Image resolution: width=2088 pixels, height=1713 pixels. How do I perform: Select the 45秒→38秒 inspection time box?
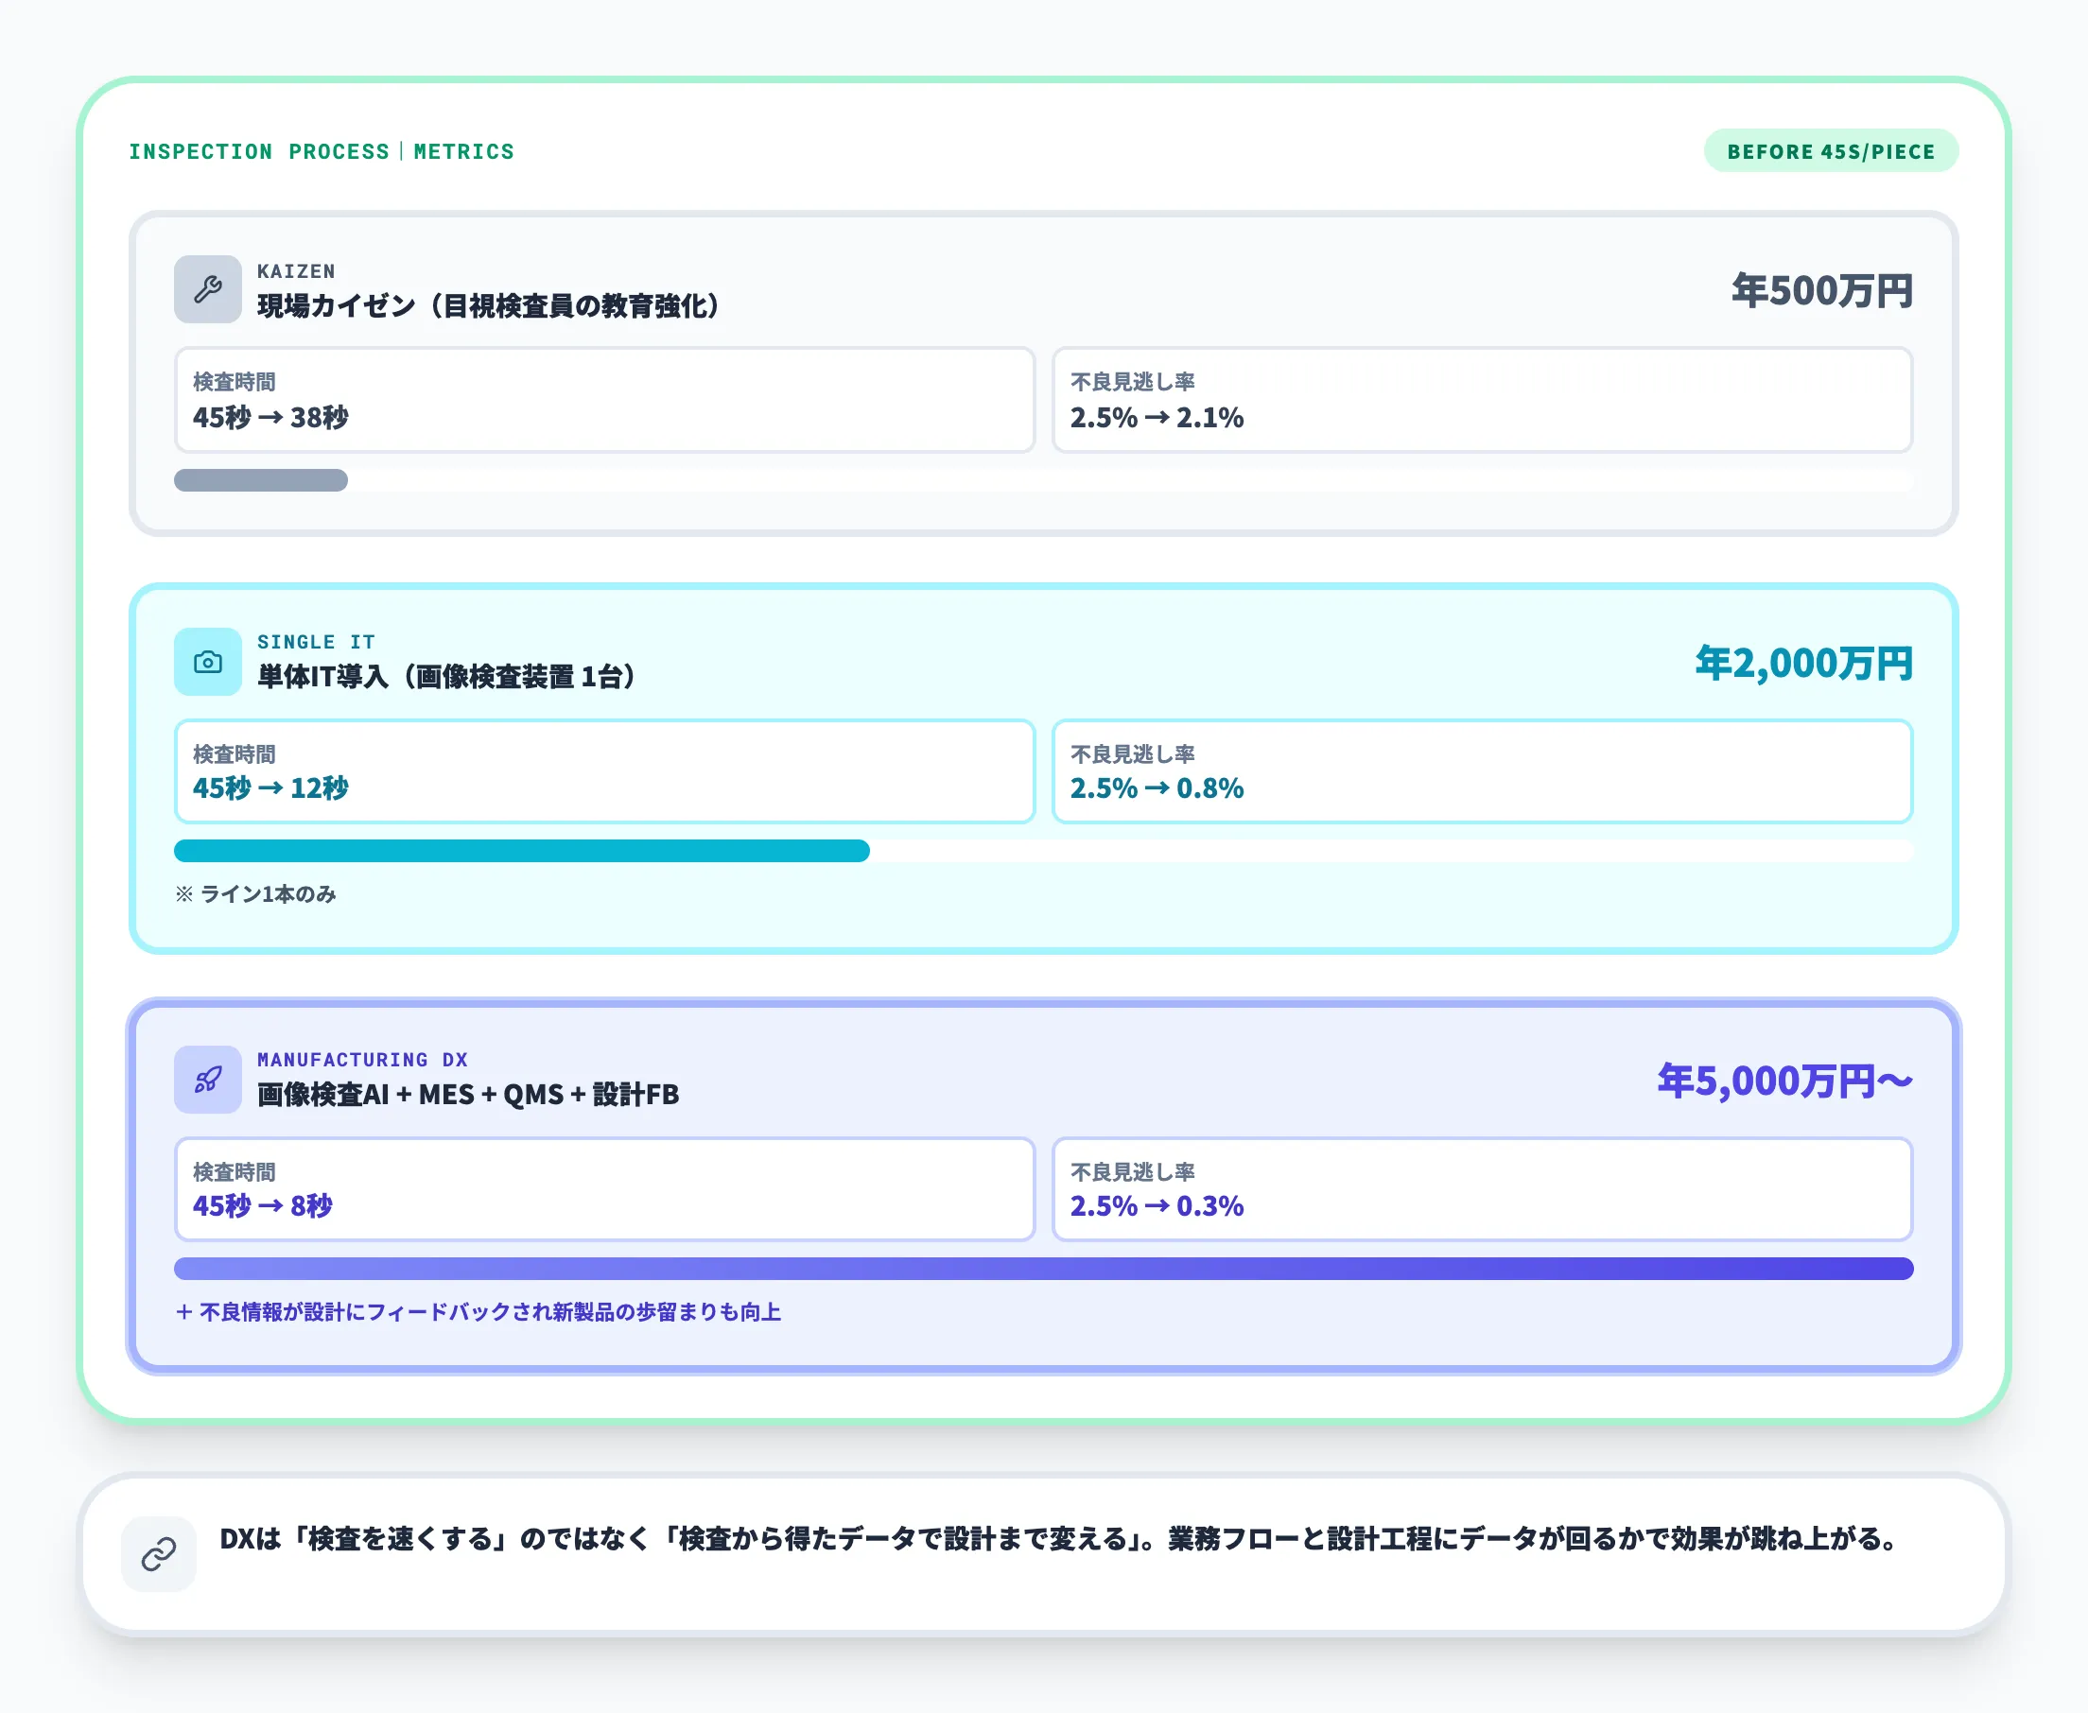tap(604, 400)
